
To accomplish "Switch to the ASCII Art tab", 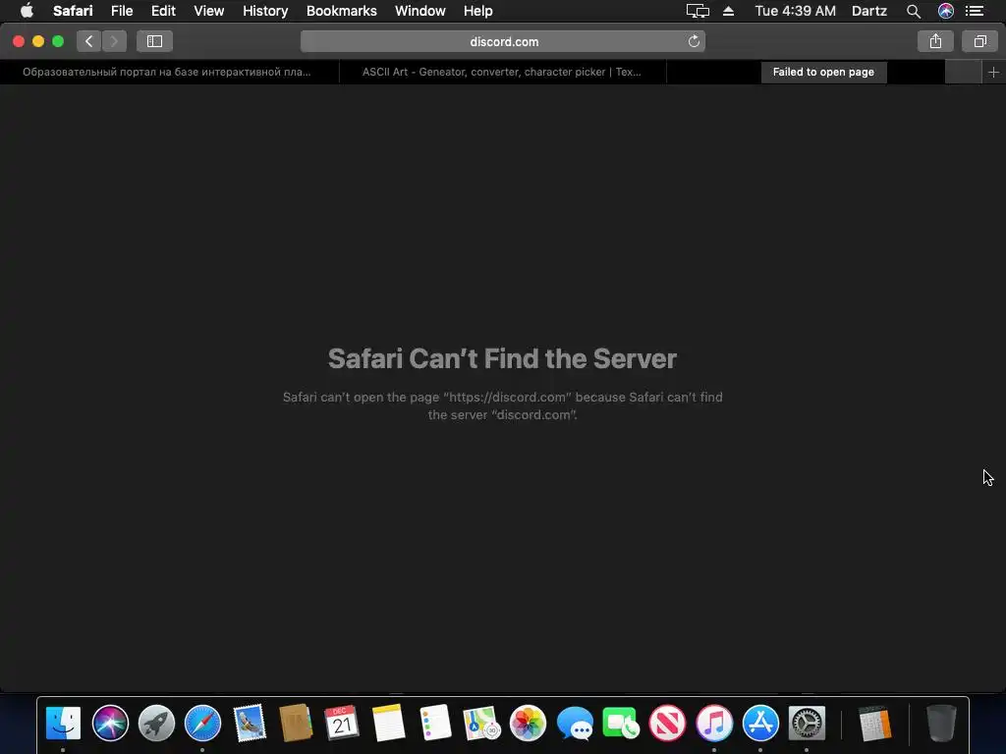I will tap(502, 72).
